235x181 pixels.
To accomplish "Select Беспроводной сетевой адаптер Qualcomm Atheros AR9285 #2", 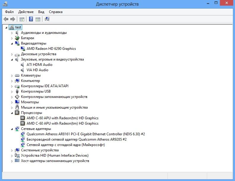I will (x=76, y=139).
